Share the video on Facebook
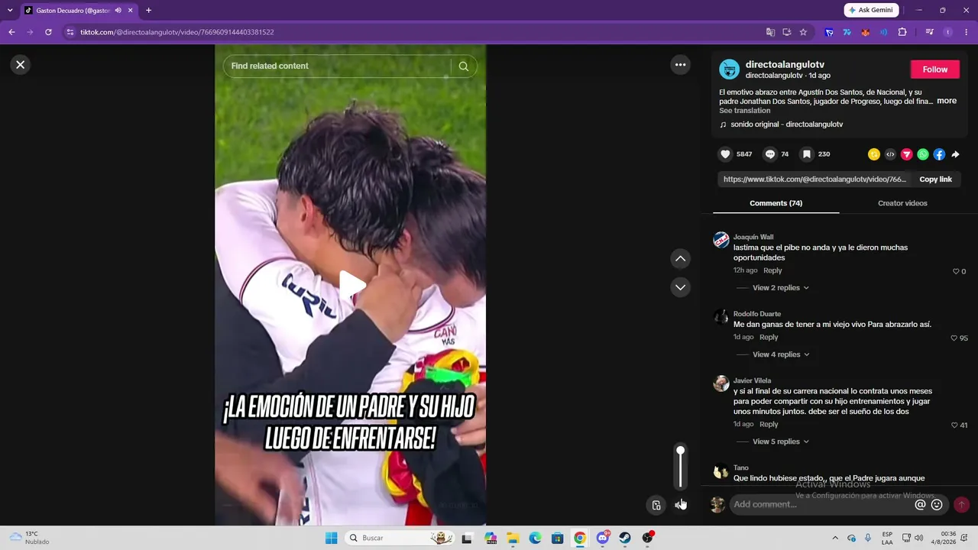The width and height of the screenshot is (978, 550). click(939, 154)
